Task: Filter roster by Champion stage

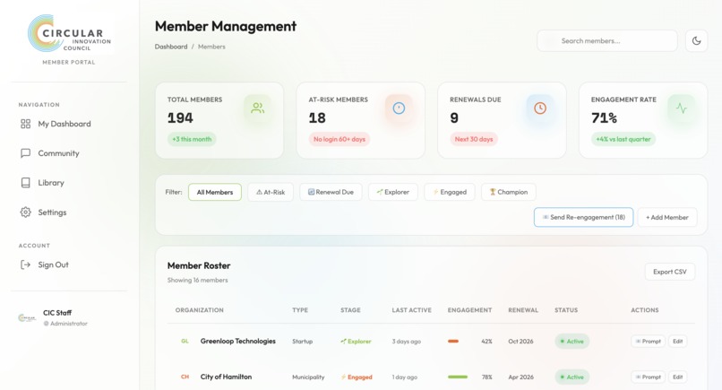Action: click(x=508, y=192)
